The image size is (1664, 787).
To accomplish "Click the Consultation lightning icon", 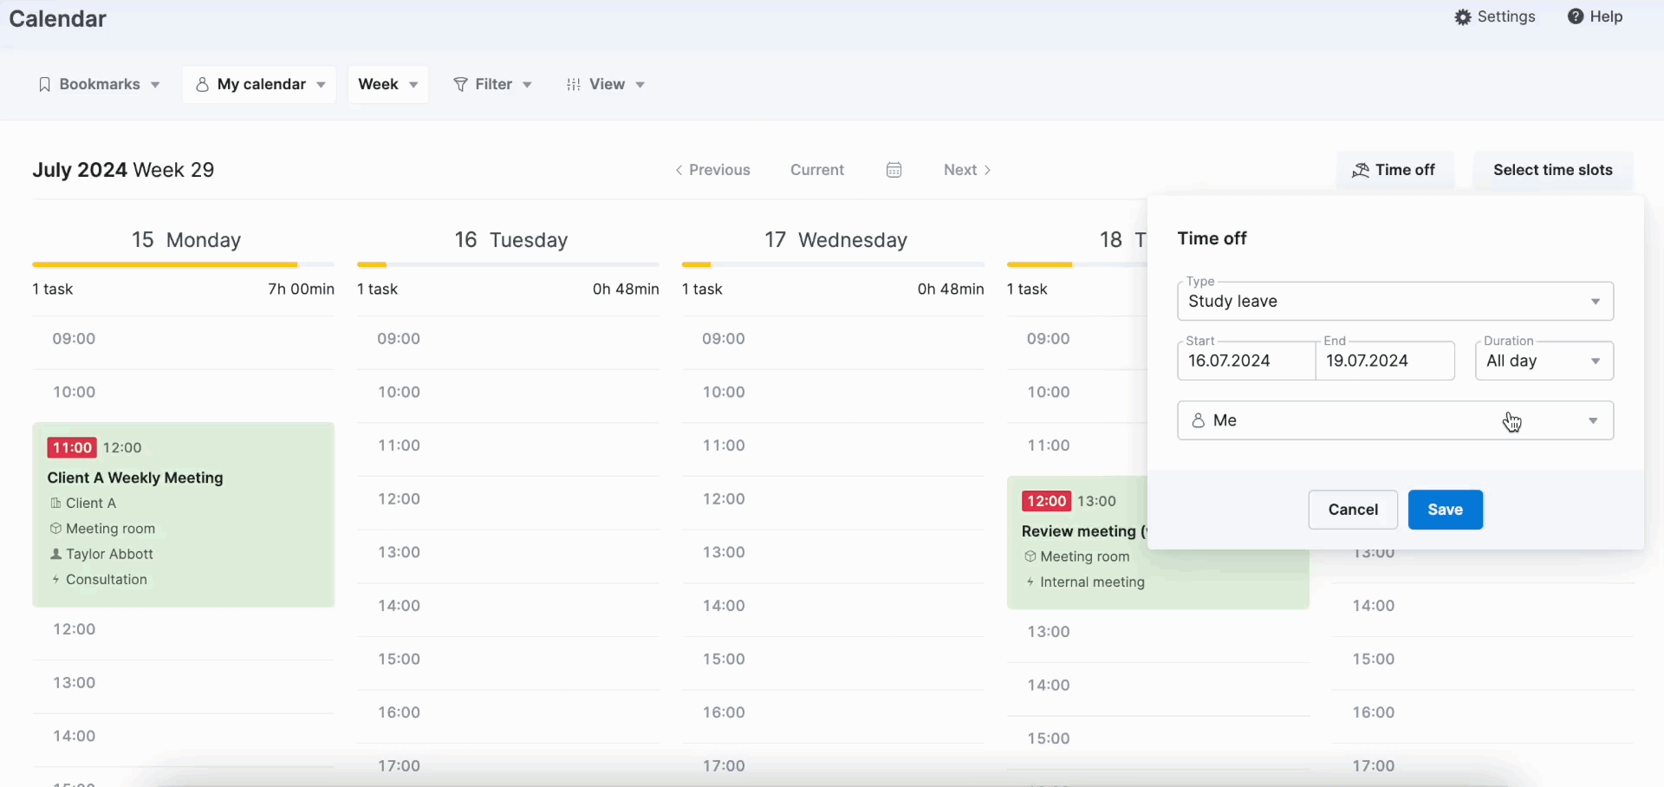I will click(55, 581).
